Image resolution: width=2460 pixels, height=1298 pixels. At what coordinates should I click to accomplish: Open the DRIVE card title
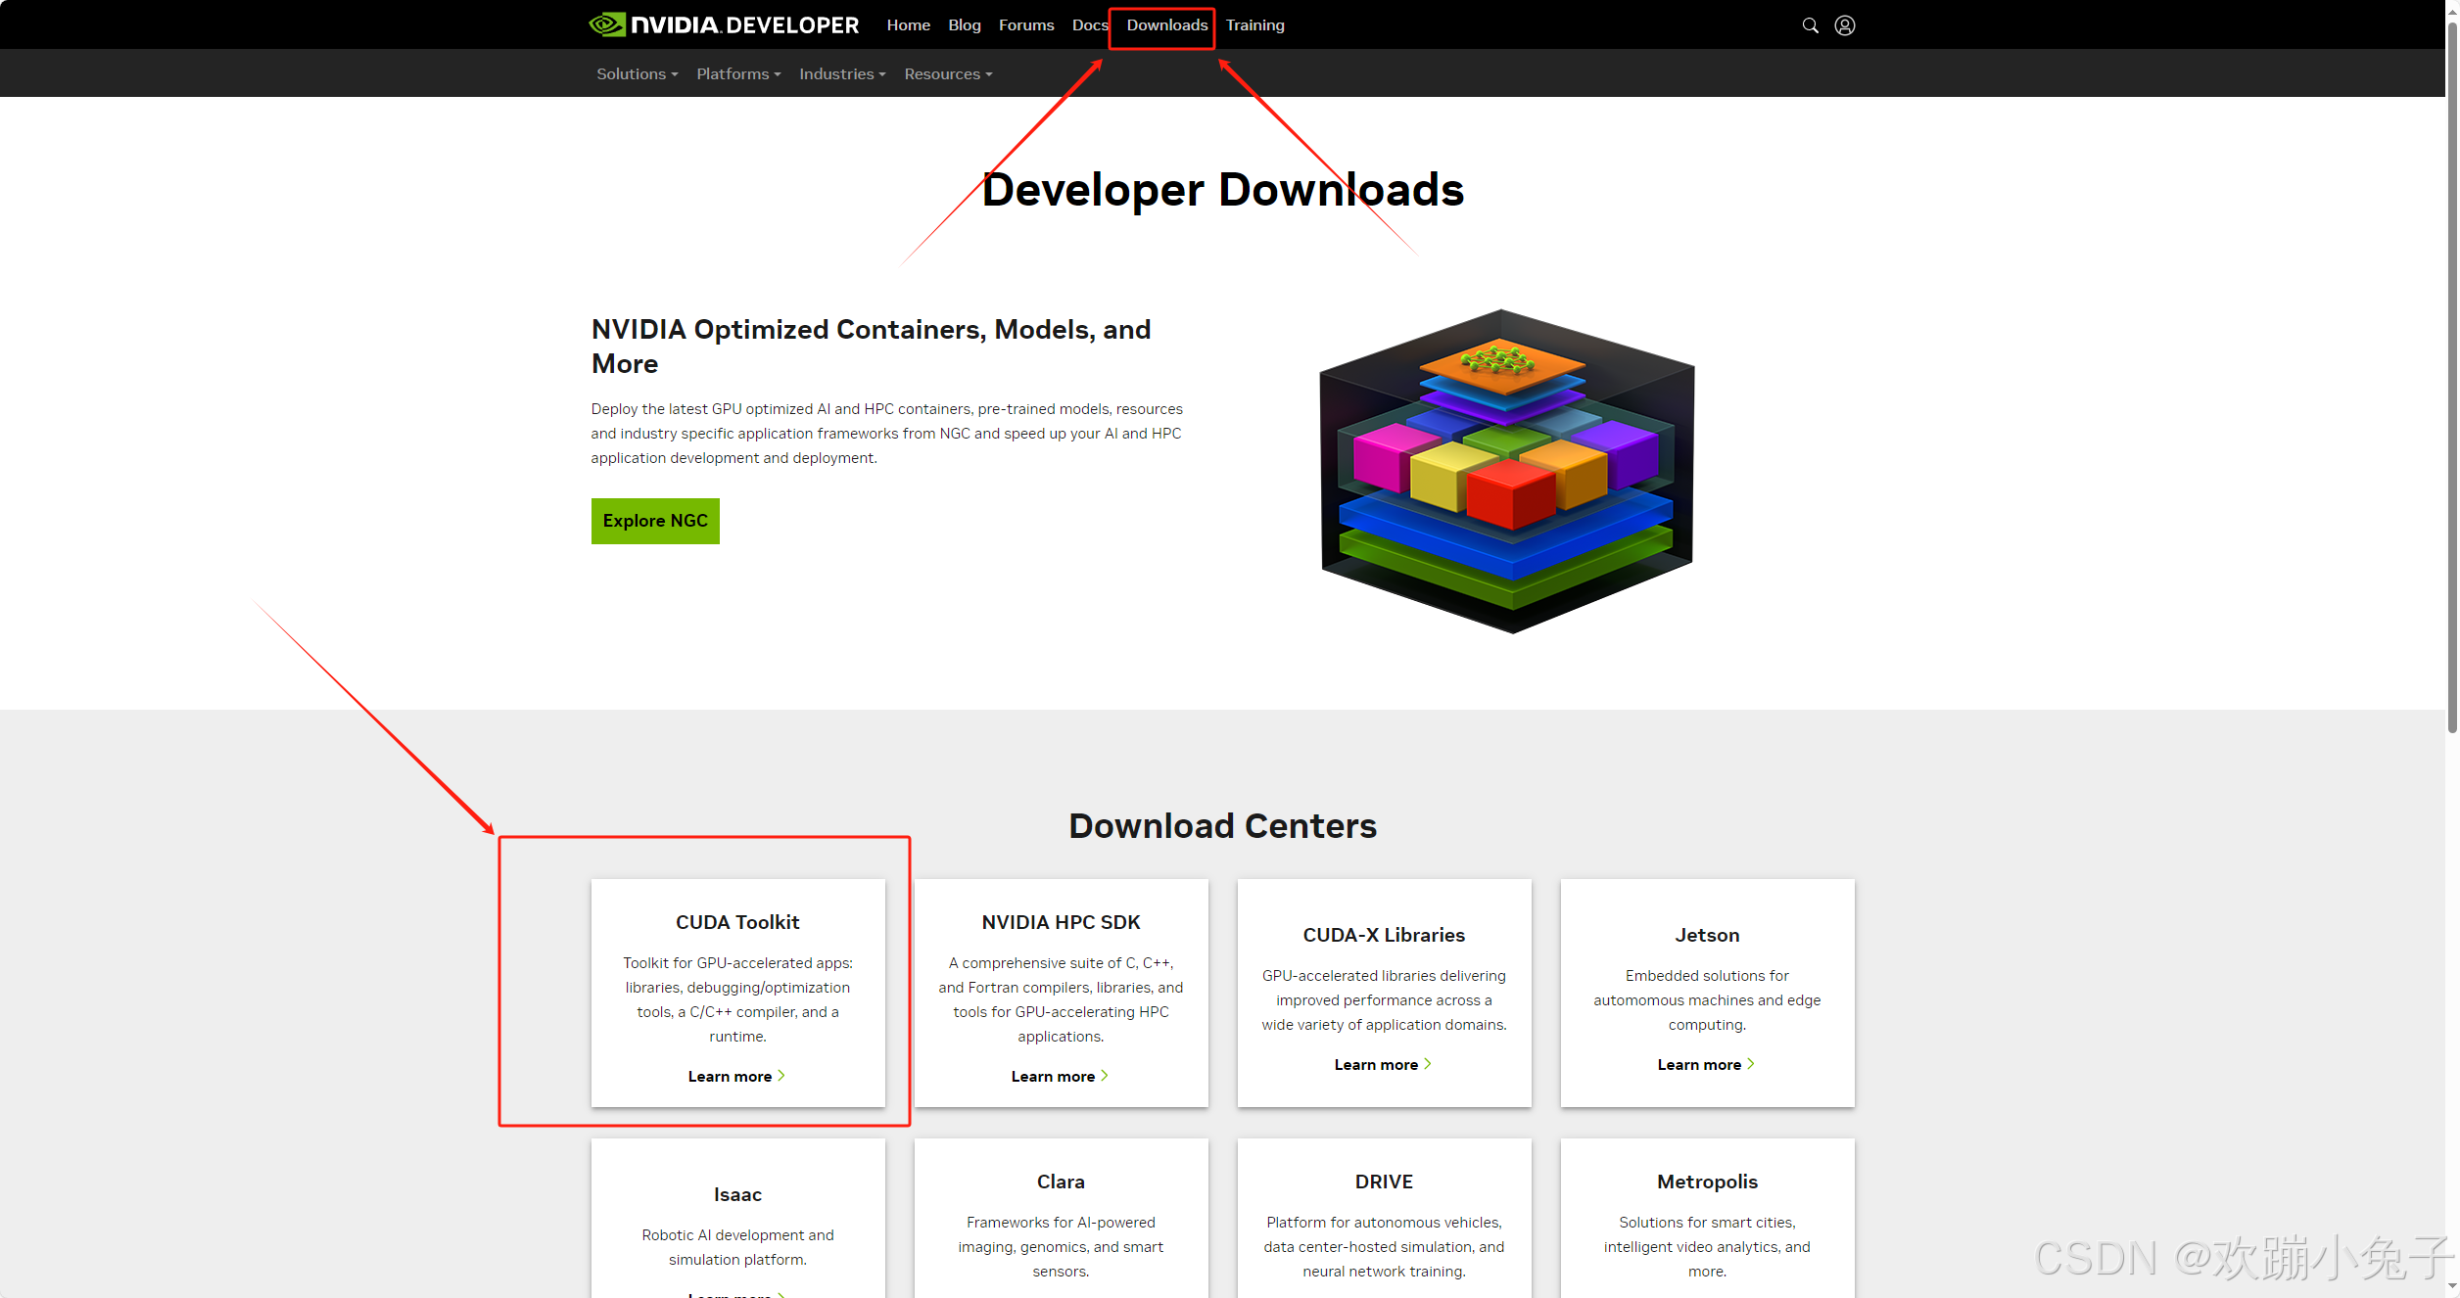tap(1384, 1182)
